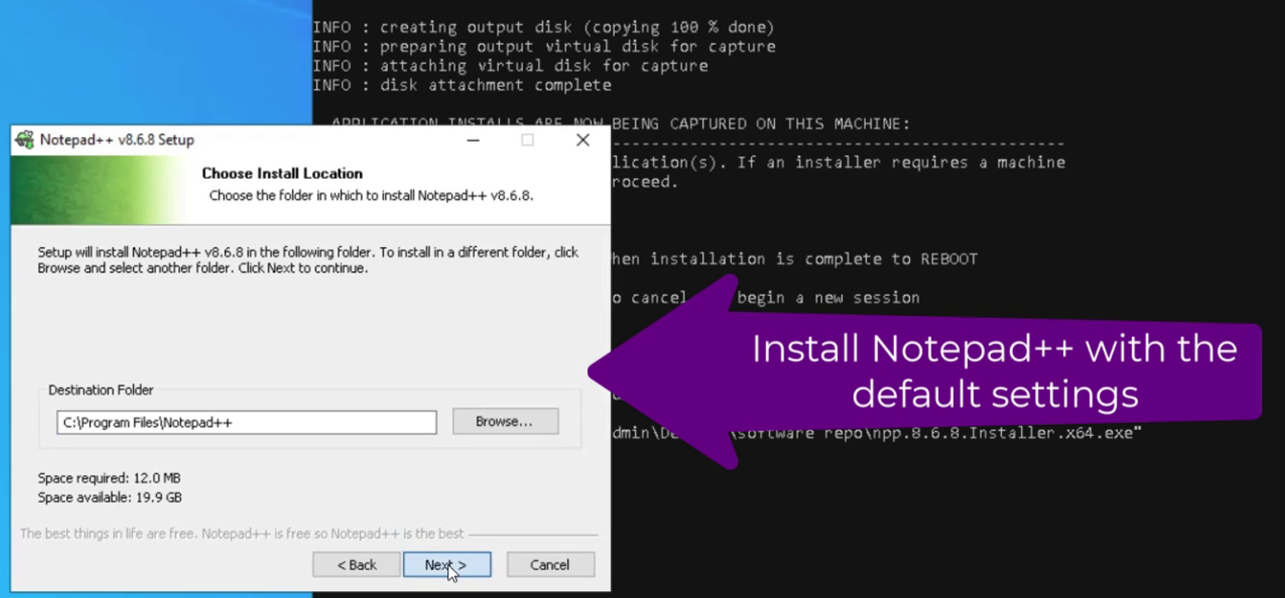Viewport: 1285px width, 598px height.
Task: Click console text 'begin a new session'
Action: point(828,298)
